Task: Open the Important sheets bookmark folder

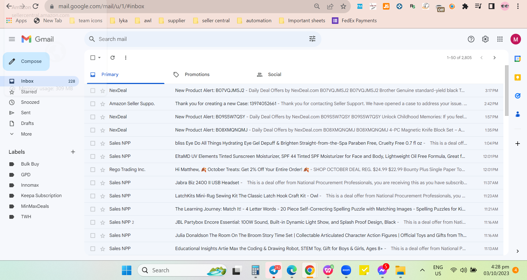Action: tap(302, 21)
